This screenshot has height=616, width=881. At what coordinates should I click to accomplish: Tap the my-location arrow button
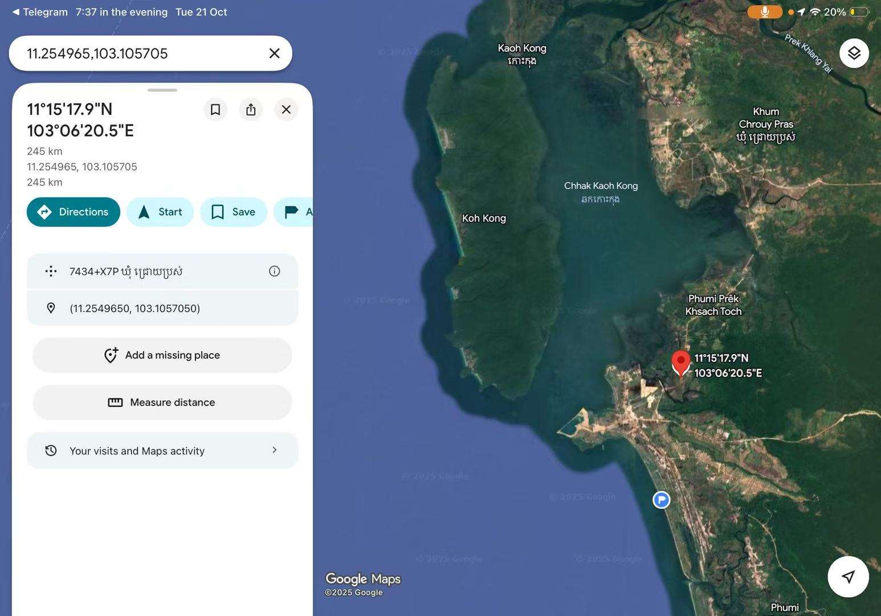[x=848, y=577]
